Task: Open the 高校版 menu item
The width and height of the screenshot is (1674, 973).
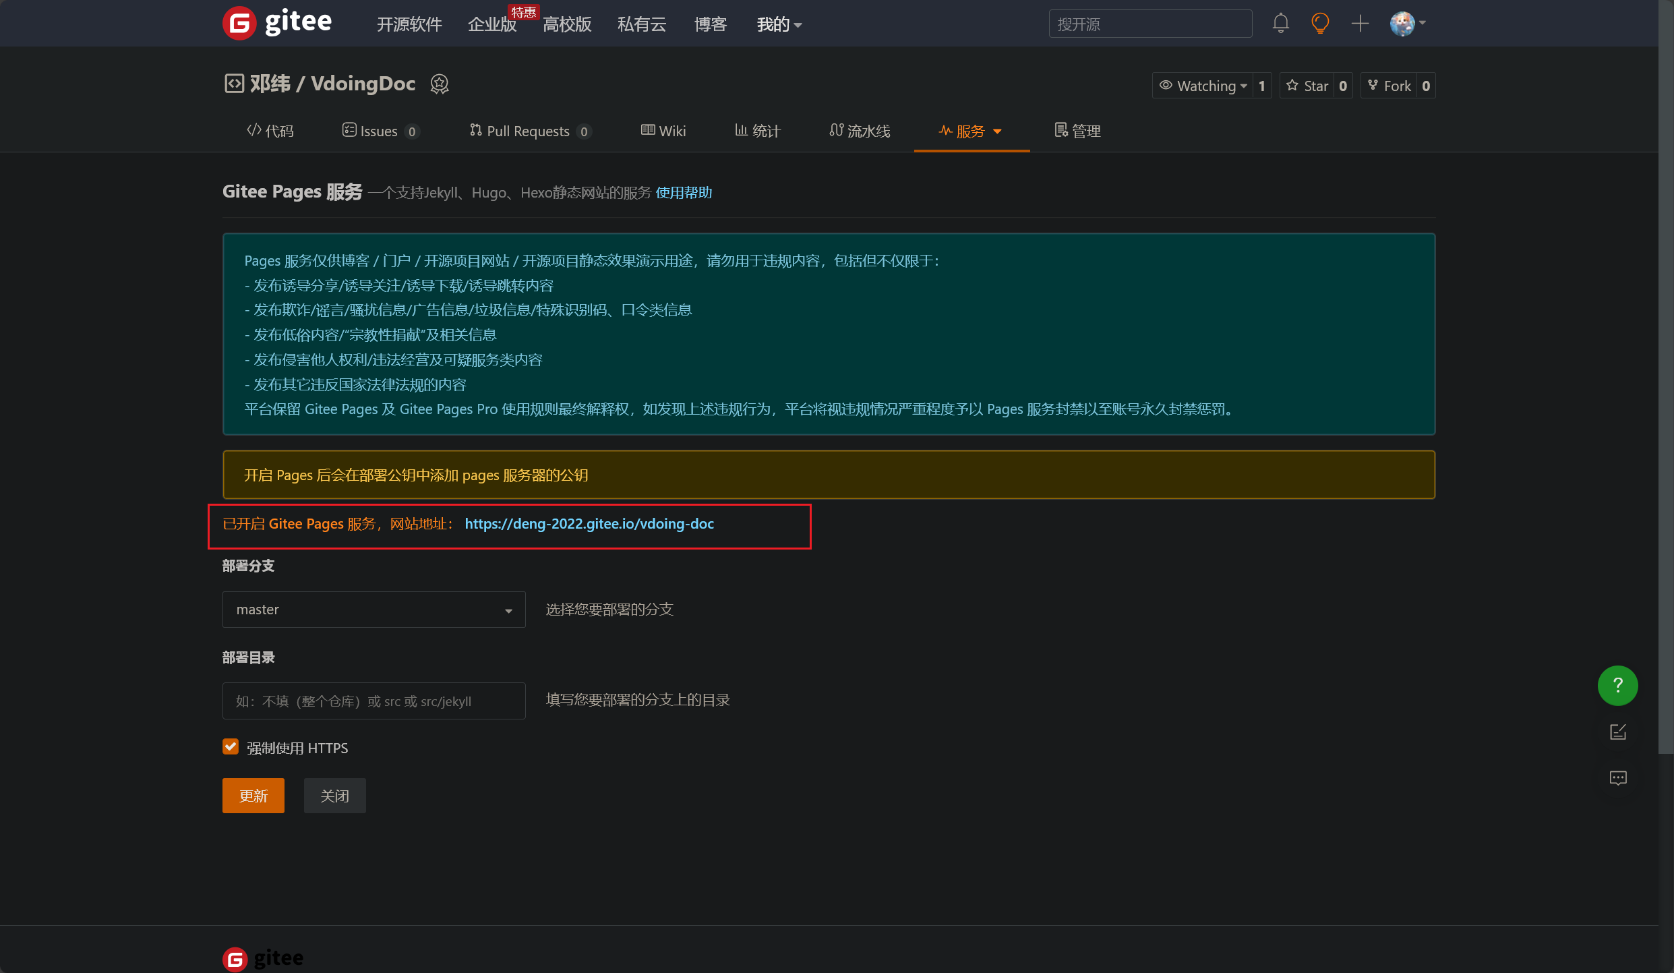Action: [567, 24]
